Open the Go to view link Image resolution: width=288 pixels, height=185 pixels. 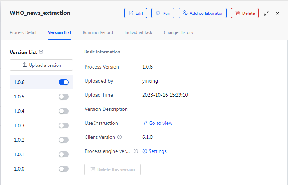[x=158, y=123]
